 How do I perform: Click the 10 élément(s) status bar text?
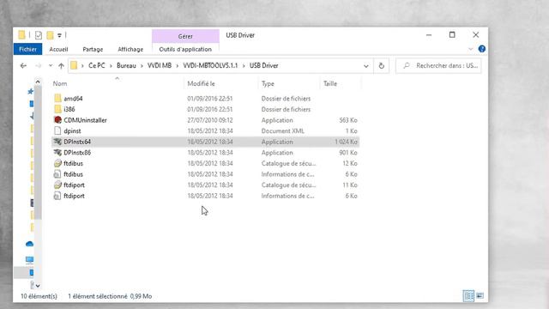(39, 296)
